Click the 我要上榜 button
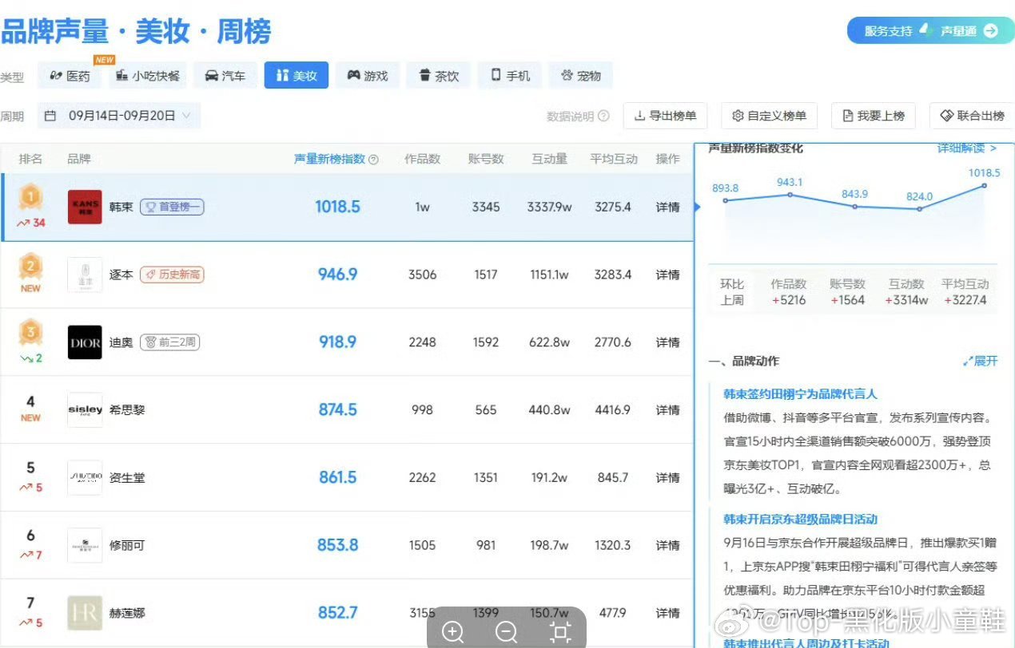This screenshot has height=648, width=1015. 874,116
